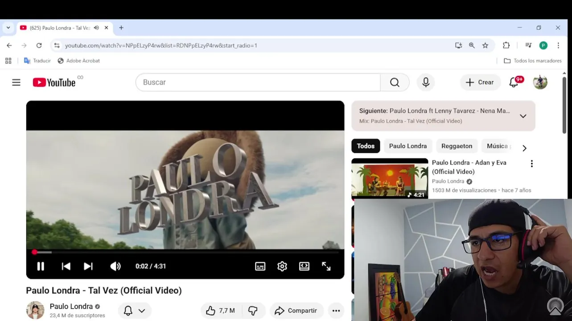
Task: Select the Paulo Londra filter chip
Action: pos(408,146)
